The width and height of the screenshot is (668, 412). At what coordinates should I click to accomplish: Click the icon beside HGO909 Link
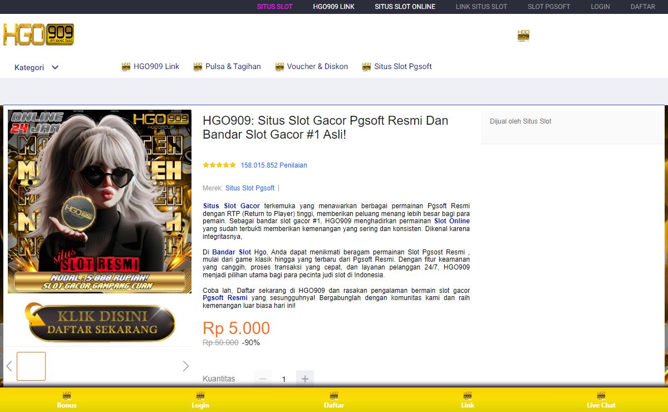click(x=126, y=67)
